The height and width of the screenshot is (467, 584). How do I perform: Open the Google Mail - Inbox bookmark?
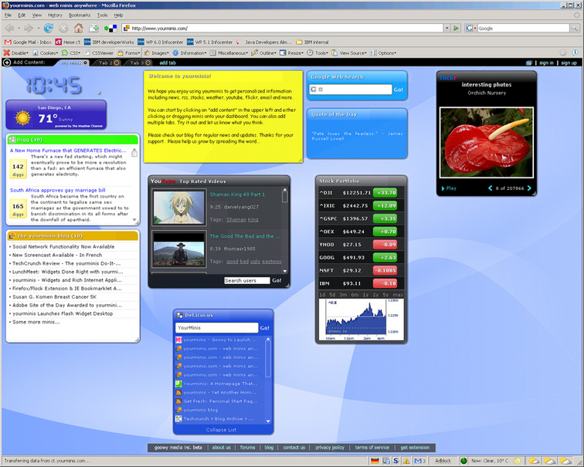click(28, 42)
